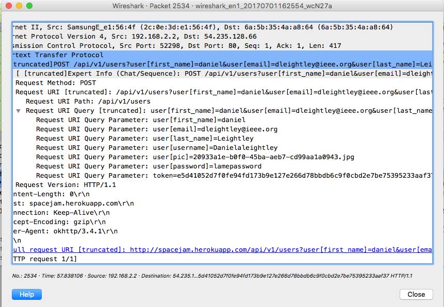Select the 'HTTP request 1/1' row
This screenshot has width=444, height=307.
(223, 259)
